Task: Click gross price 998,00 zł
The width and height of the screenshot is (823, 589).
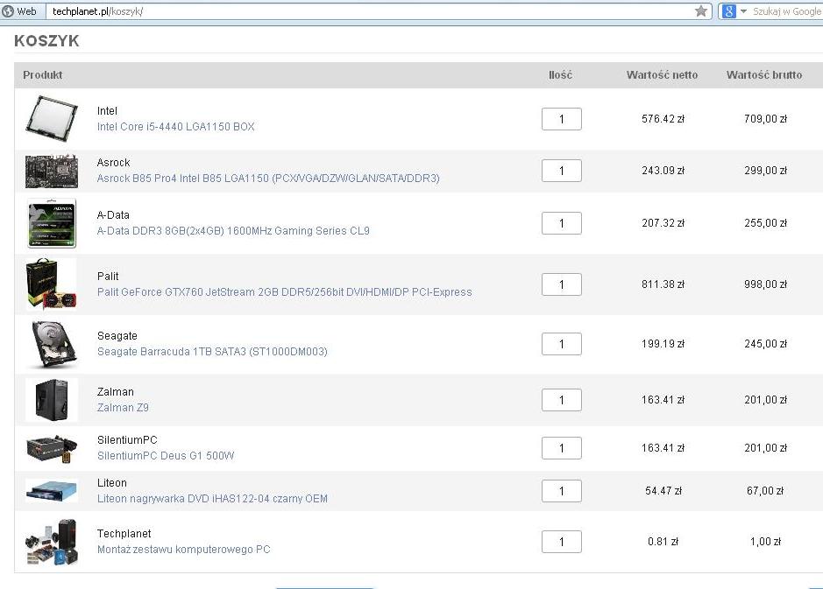Action: tap(765, 284)
